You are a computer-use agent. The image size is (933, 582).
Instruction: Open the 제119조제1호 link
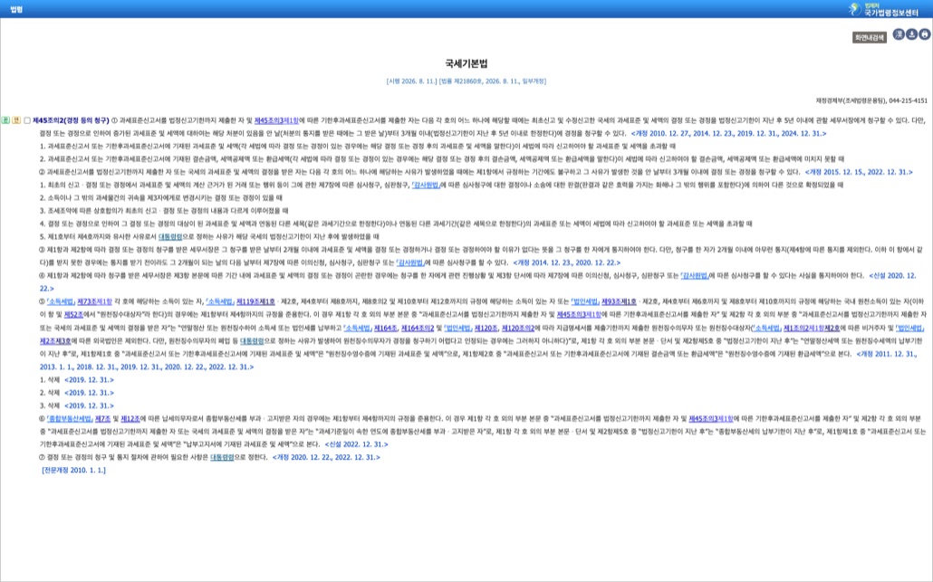pos(255,302)
